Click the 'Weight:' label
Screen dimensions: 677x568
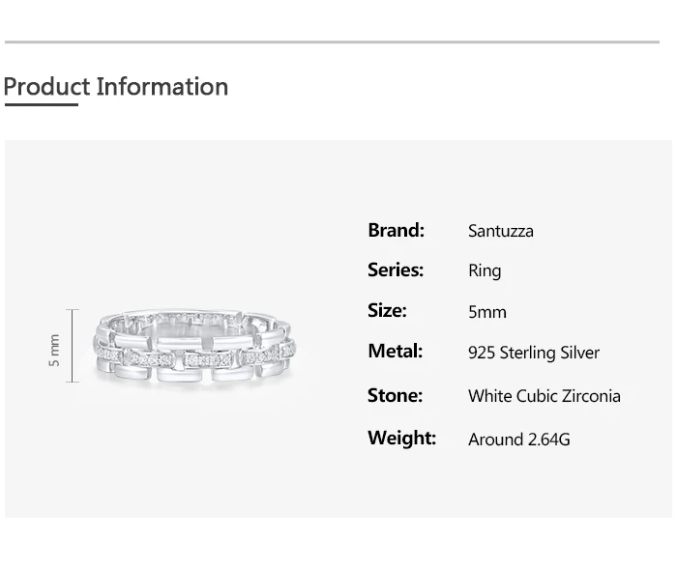pyautogui.click(x=401, y=439)
